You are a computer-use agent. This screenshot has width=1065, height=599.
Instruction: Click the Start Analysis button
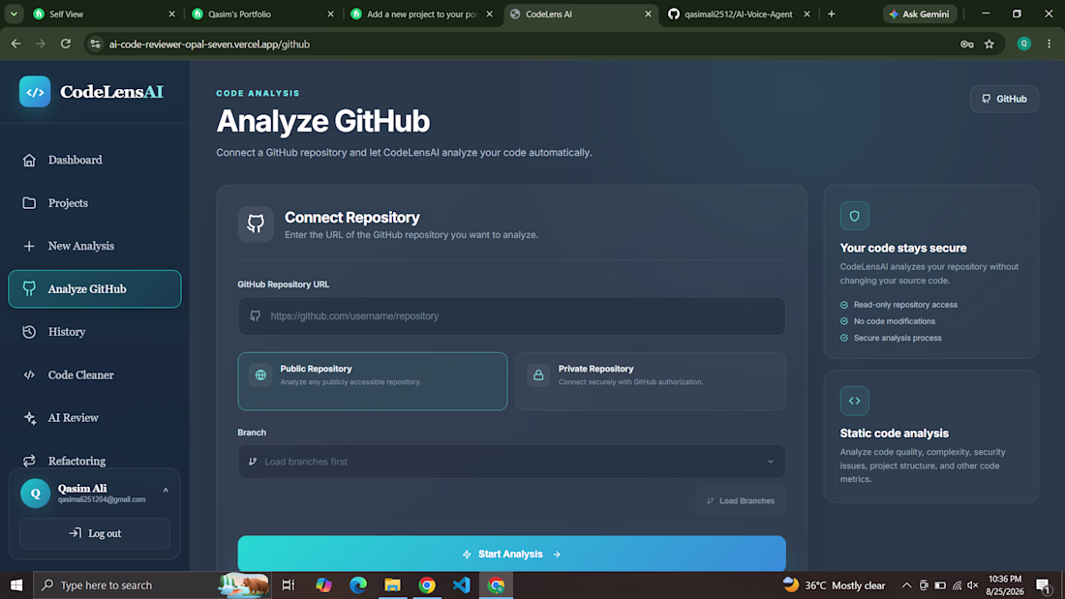tap(511, 554)
